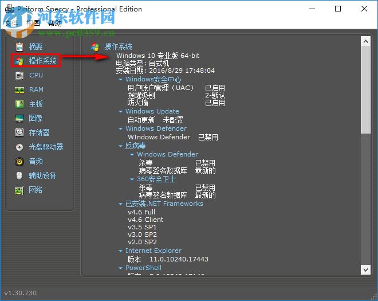Viewport: 378px width, 301px height.
Task: Click the motherboard icon beside 主板
Action: 19,104
